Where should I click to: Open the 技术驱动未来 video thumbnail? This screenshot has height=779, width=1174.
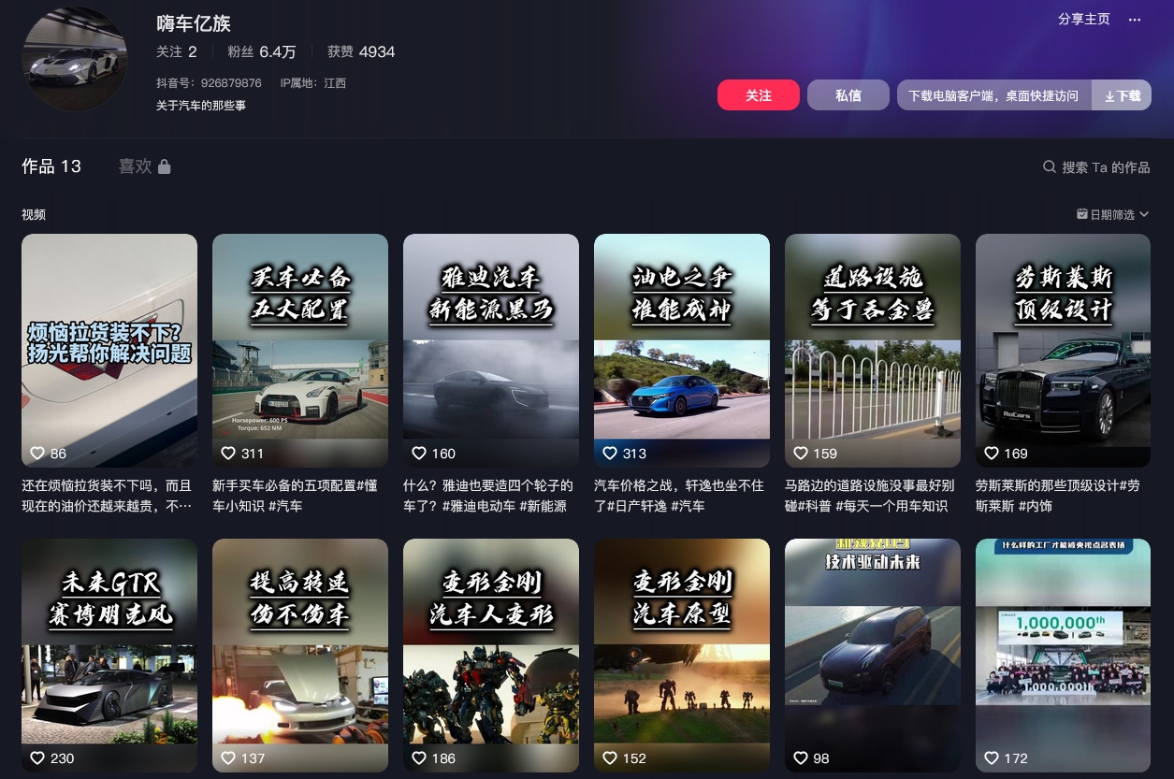873,656
